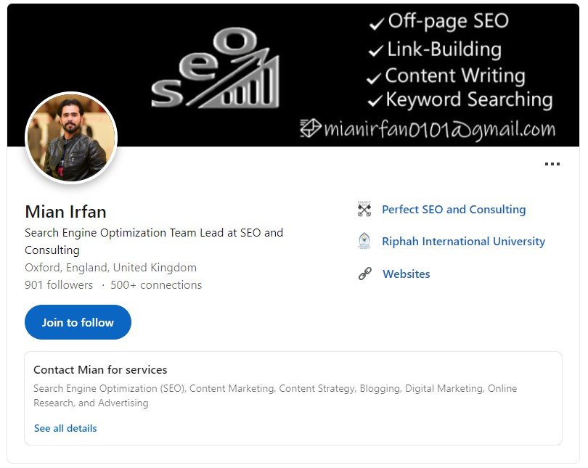
Task: Click the Mian Irfan name heading
Action: [x=65, y=212]
